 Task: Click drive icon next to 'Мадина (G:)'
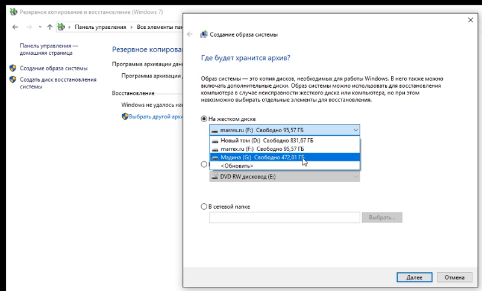coord(215,158)
